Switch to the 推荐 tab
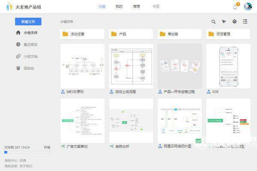This screenshot has height=171, width=257. (137, 6)
